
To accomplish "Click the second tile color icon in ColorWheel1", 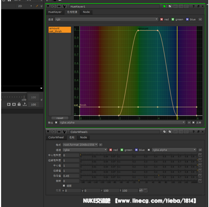I will (x=170, y=132).
